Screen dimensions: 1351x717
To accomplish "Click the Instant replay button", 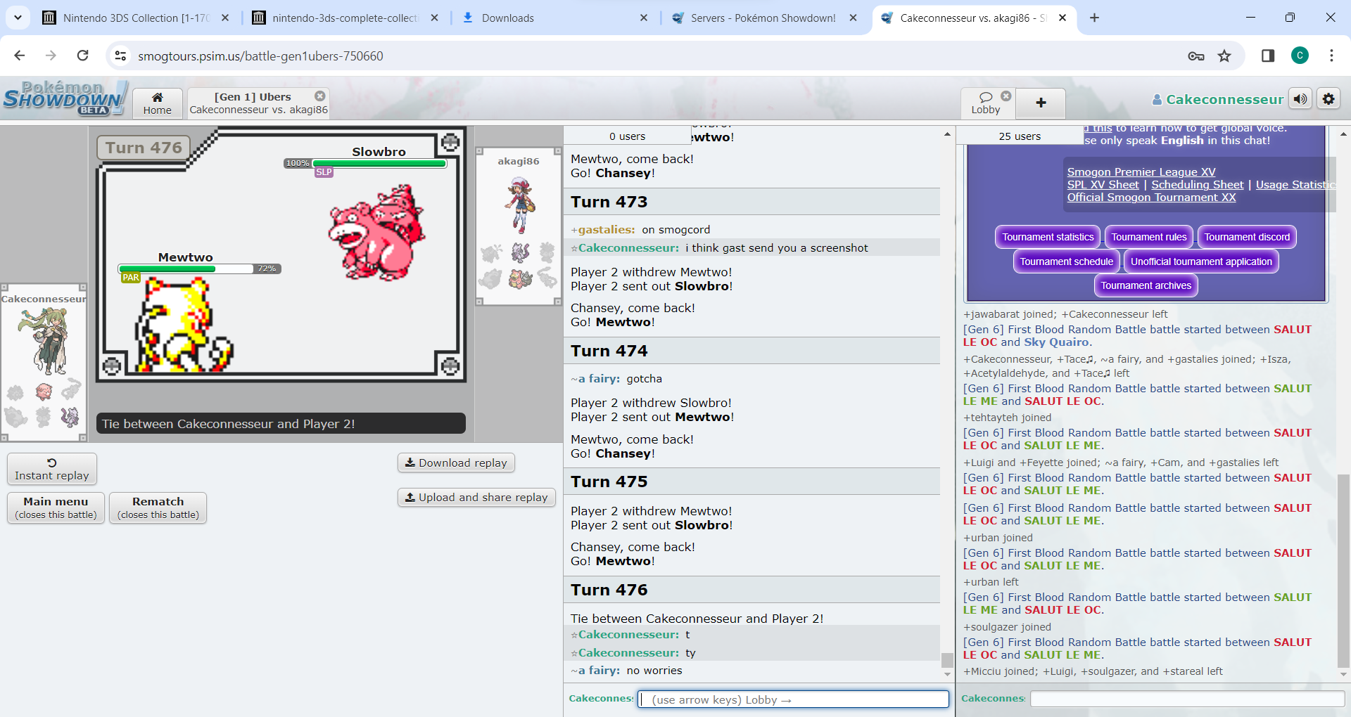I will click(52, 469).
